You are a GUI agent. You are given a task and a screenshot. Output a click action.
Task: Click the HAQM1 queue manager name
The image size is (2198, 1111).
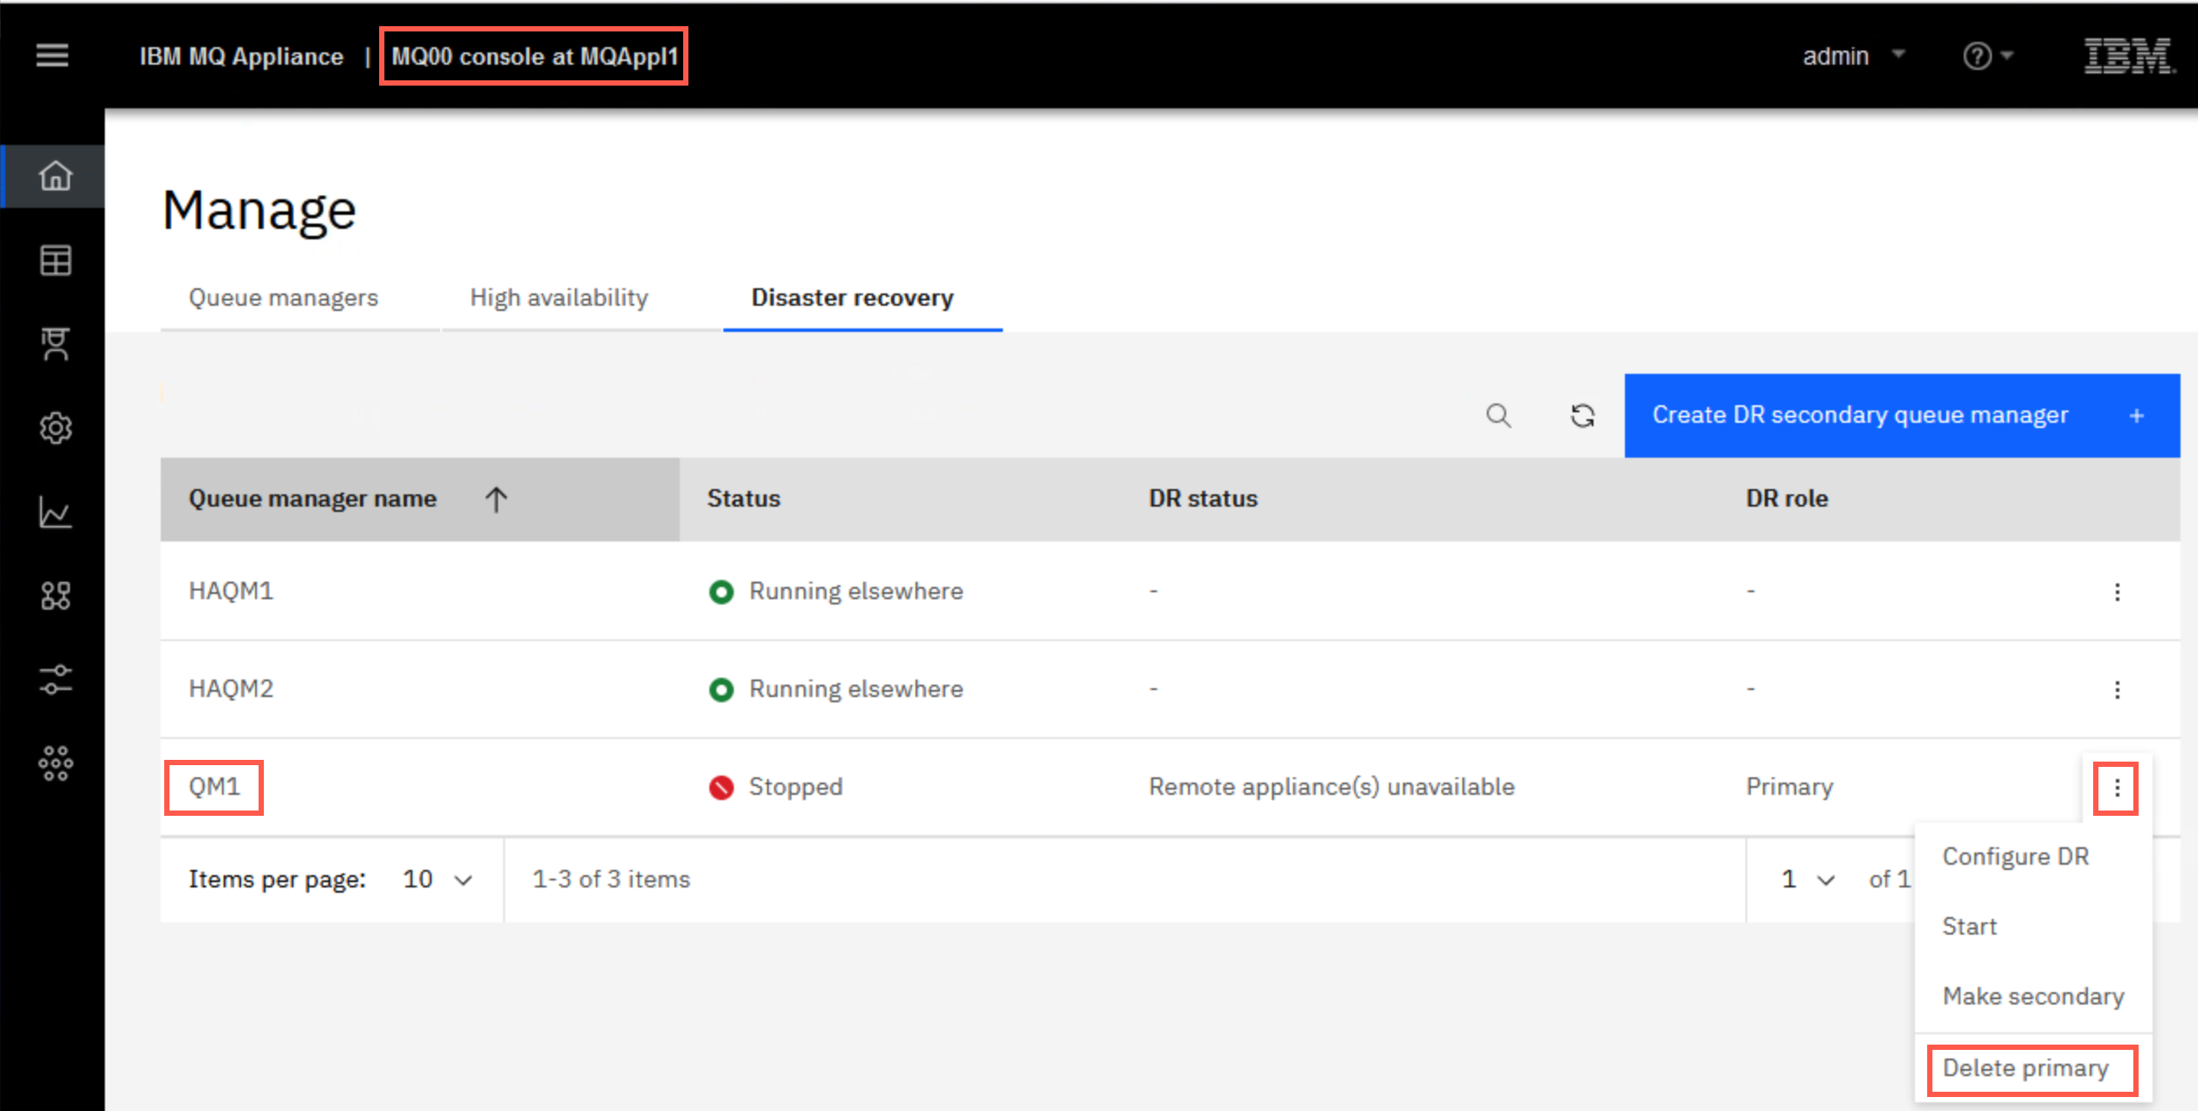pos(231,591)
